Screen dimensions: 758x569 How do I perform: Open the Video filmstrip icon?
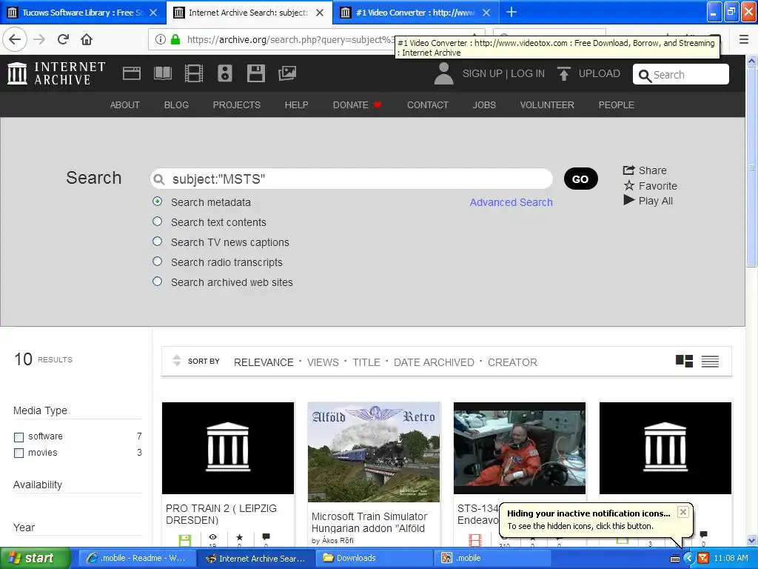194,73
